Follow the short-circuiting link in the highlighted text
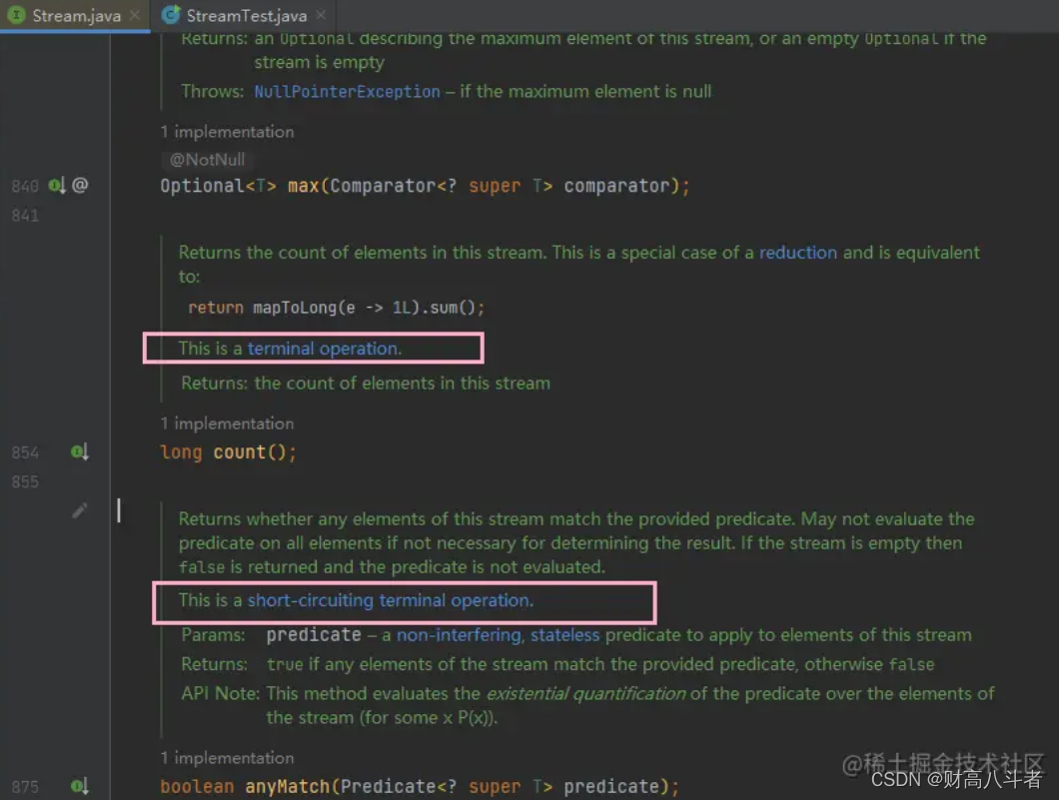The width and height of the screenshot is (1059, 800). (308, 602)
